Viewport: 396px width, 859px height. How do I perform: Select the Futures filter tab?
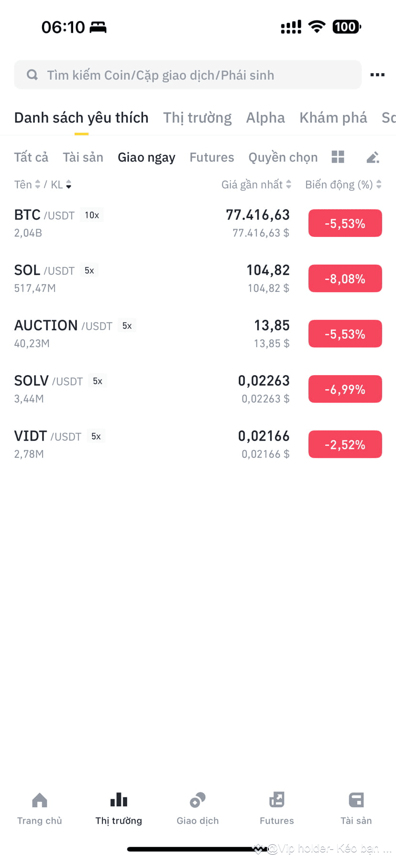coord(212,157)
